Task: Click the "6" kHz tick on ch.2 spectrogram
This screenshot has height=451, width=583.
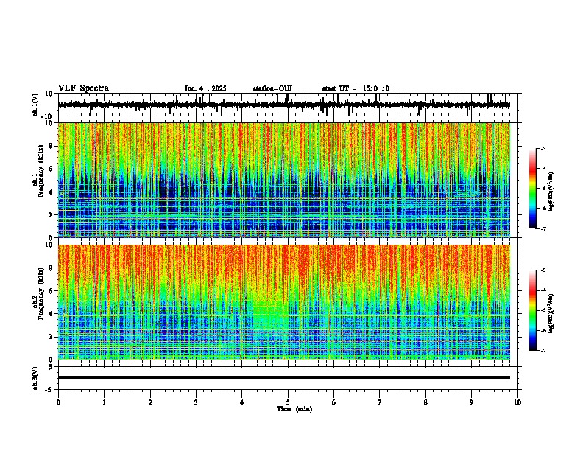Action: [51, 290]
